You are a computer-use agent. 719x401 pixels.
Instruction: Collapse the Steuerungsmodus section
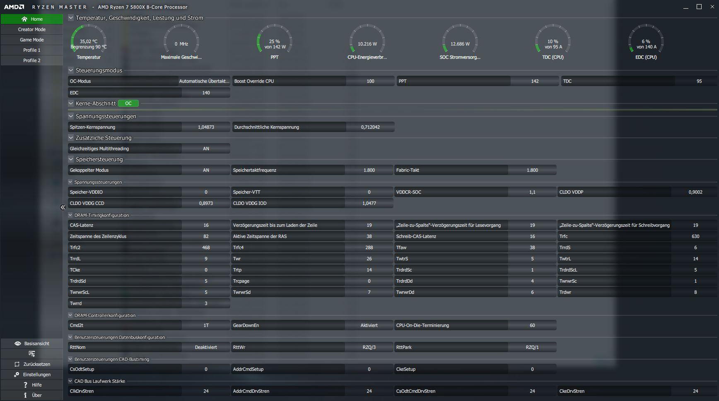(71, 70)
